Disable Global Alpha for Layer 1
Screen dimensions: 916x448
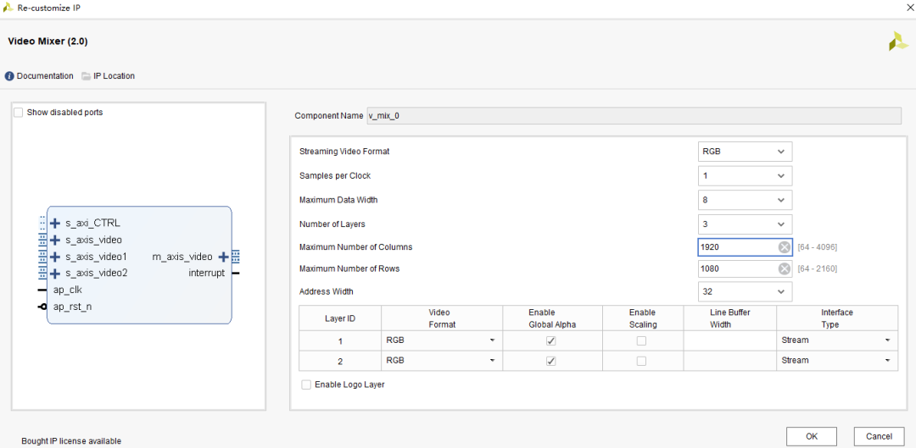coord(551,340)
